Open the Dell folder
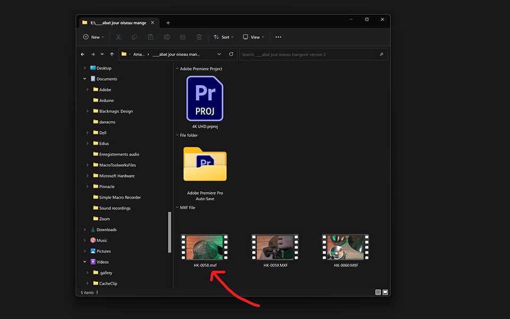 pyautogui.click(x=103, y=132)
